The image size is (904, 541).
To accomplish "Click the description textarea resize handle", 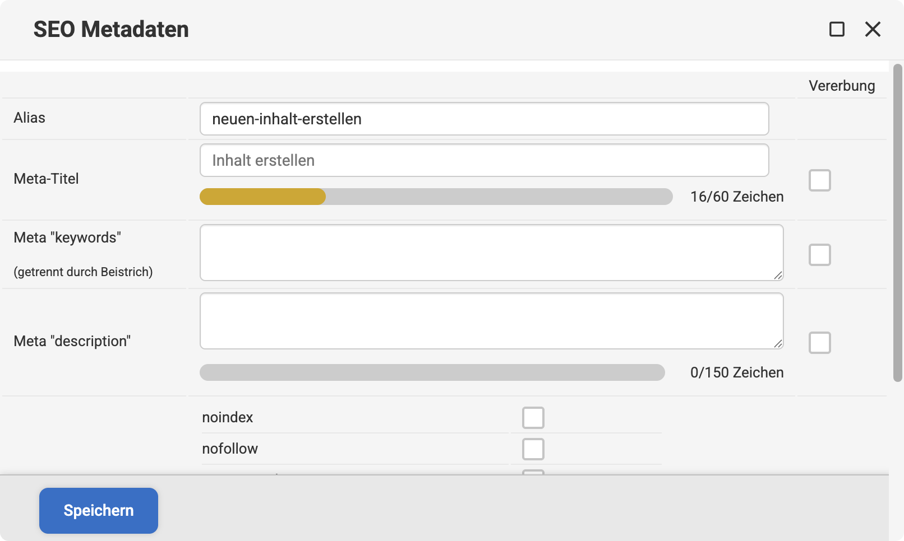I will pos(778,343).
